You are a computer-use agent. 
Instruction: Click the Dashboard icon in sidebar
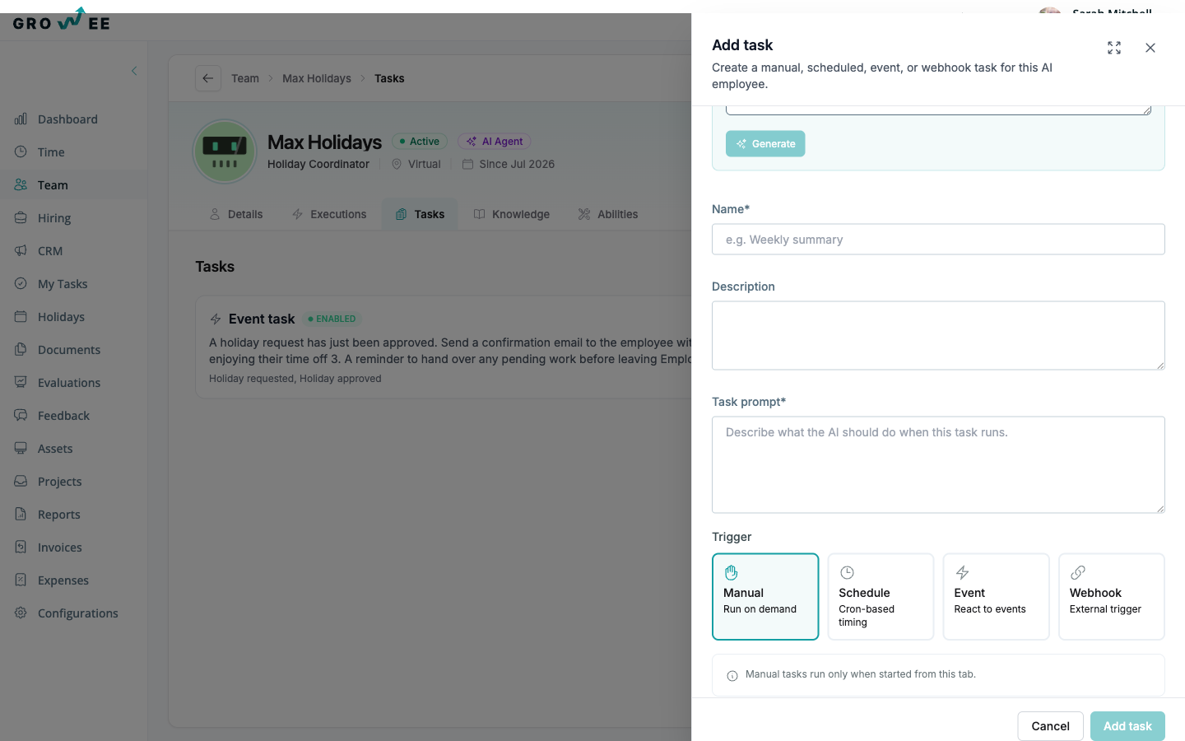[x=21, y=119]
